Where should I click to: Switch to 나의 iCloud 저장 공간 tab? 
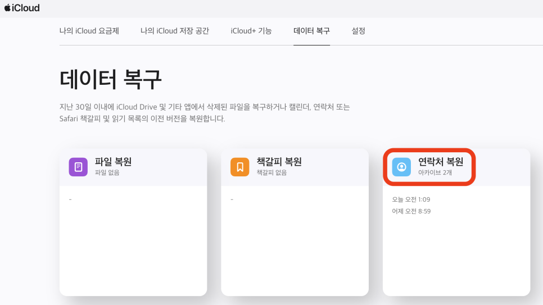click(x=174, y=31)
